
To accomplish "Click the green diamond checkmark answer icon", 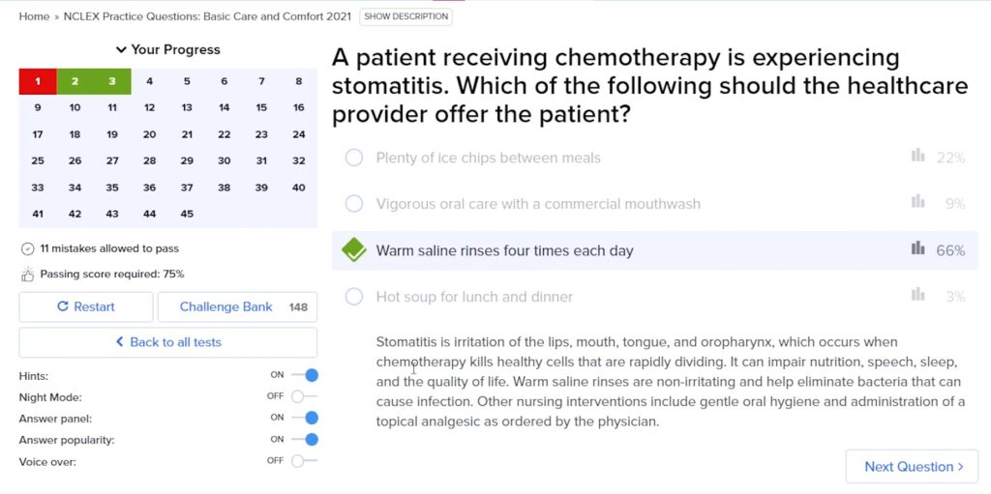I will [354, 250].
